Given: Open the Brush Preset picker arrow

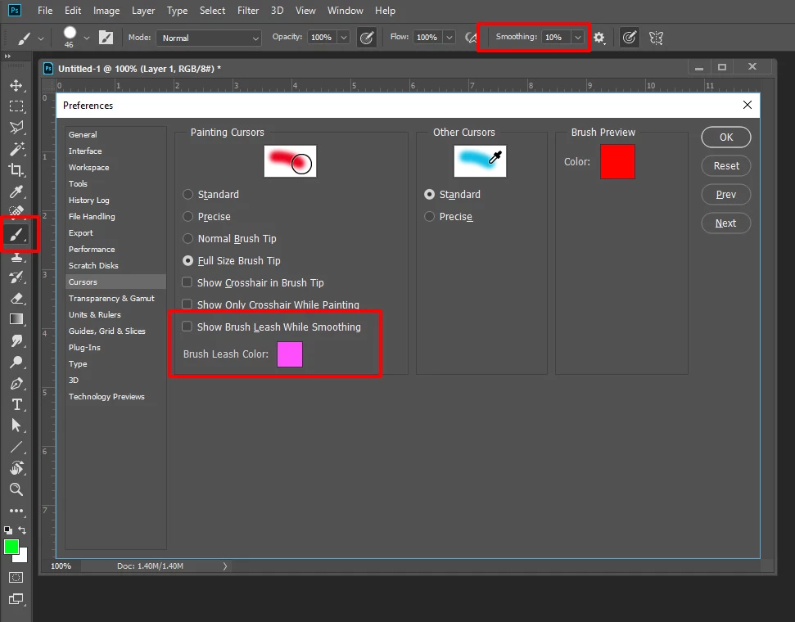Looking at the screenshot, I should [x=87, y=38].
